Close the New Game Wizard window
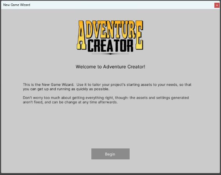Viewport: 221px width, 175px height. tap(217, 5)
